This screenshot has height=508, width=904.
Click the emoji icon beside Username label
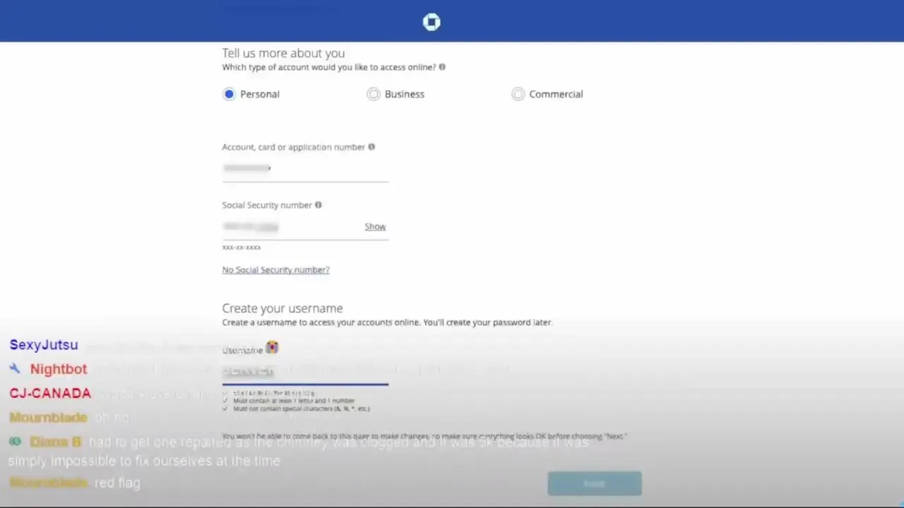coord(272,348)
